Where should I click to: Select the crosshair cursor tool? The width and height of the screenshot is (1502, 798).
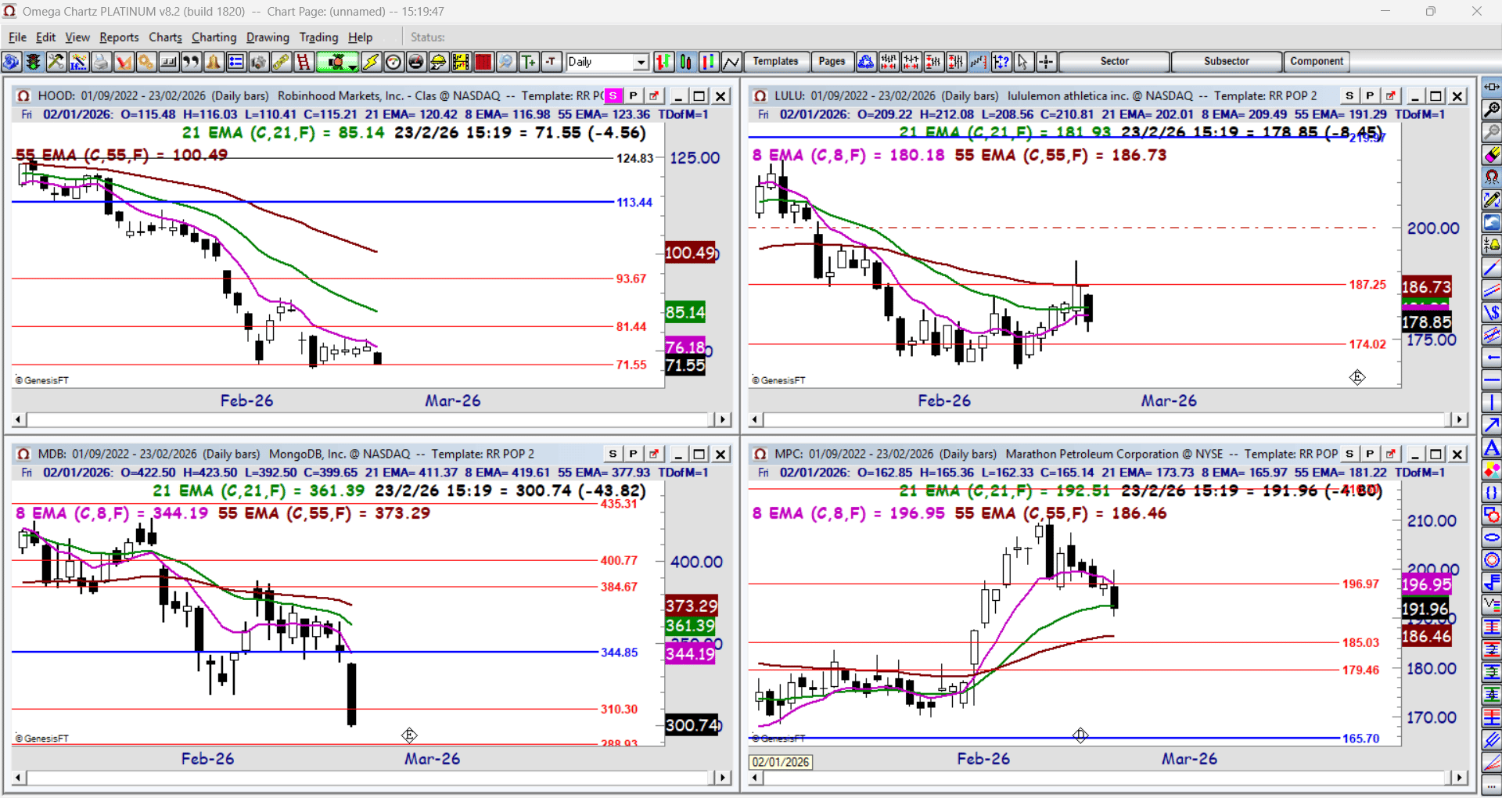pos(1046,62)
